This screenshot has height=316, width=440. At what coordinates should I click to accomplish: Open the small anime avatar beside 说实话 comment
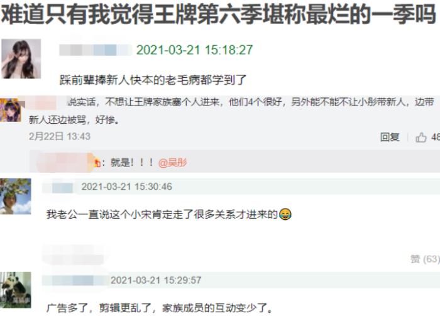click(x=11, y=110)
